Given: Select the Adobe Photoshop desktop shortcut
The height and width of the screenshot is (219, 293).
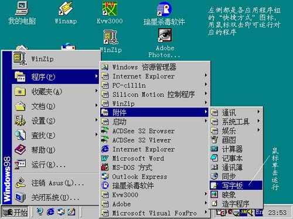Looking at the screenshot, I should (165, 43).
